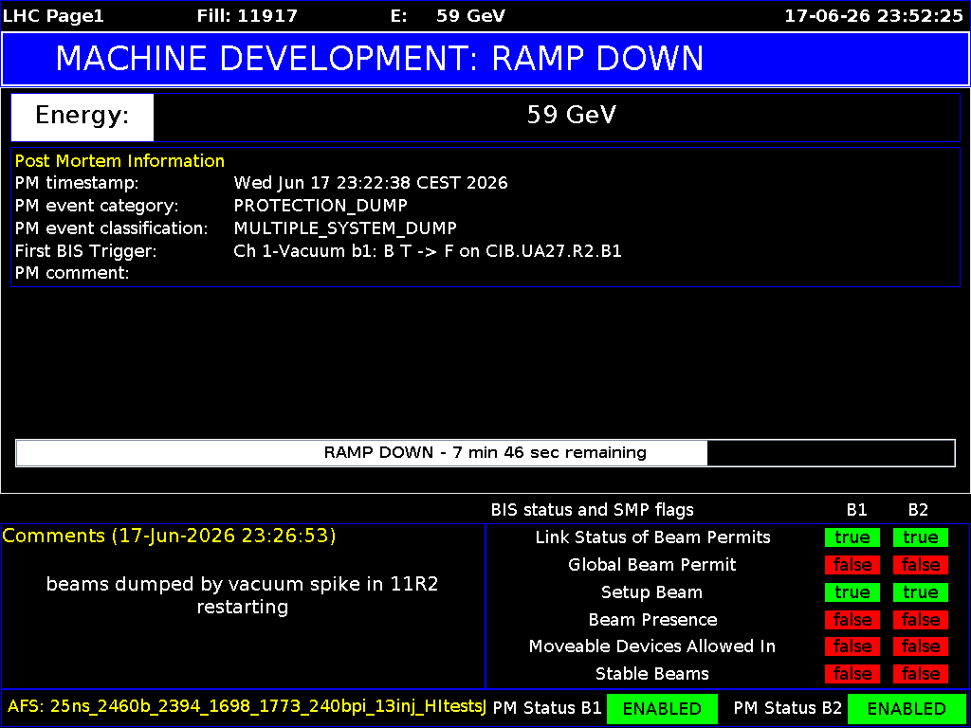Click the AFS: 25ns_2460b filling scheme text
This screenshot has width=971, height=728.
click(x=247, y=704)
